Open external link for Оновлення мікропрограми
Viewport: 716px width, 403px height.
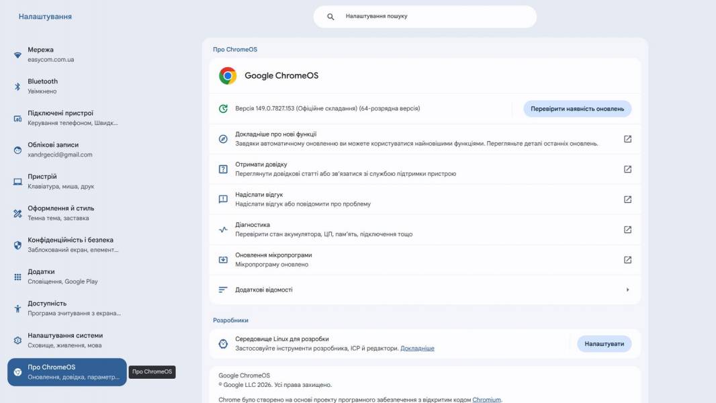(627, 260)
